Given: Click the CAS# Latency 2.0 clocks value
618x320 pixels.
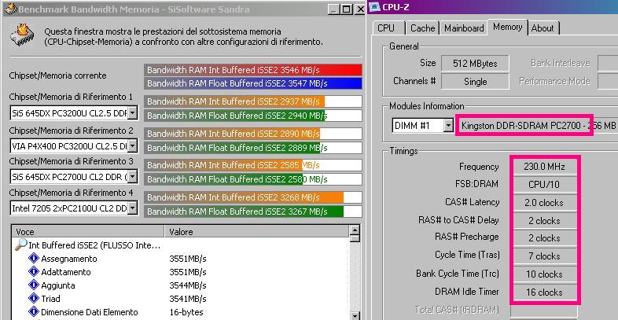Looking at the screenshot, I should (x=544, y=203).
